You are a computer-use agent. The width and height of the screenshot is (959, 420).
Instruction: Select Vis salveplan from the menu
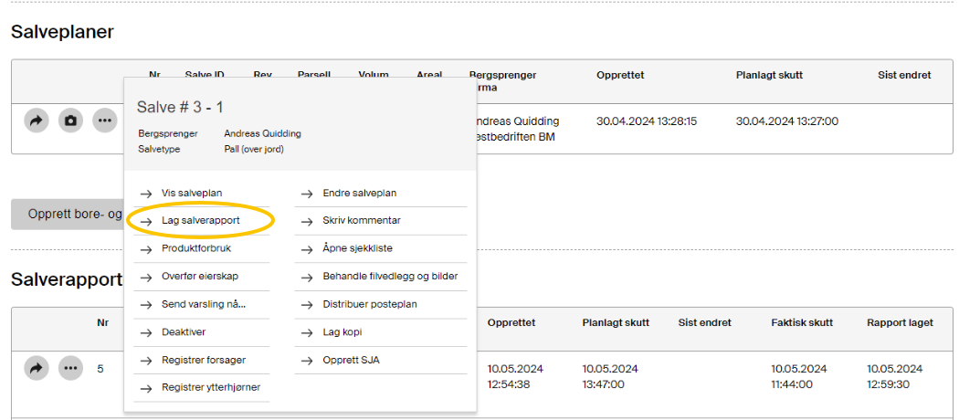[x=191, y=193]
